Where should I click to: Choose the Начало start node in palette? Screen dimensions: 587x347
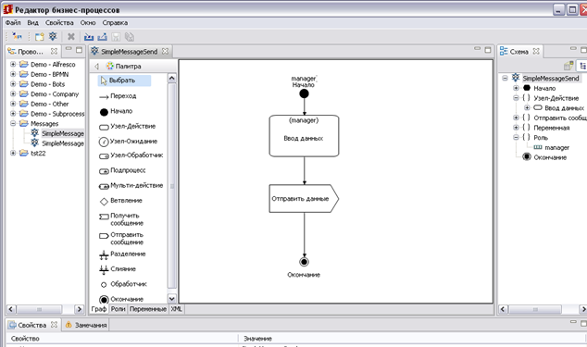[116, 111]
